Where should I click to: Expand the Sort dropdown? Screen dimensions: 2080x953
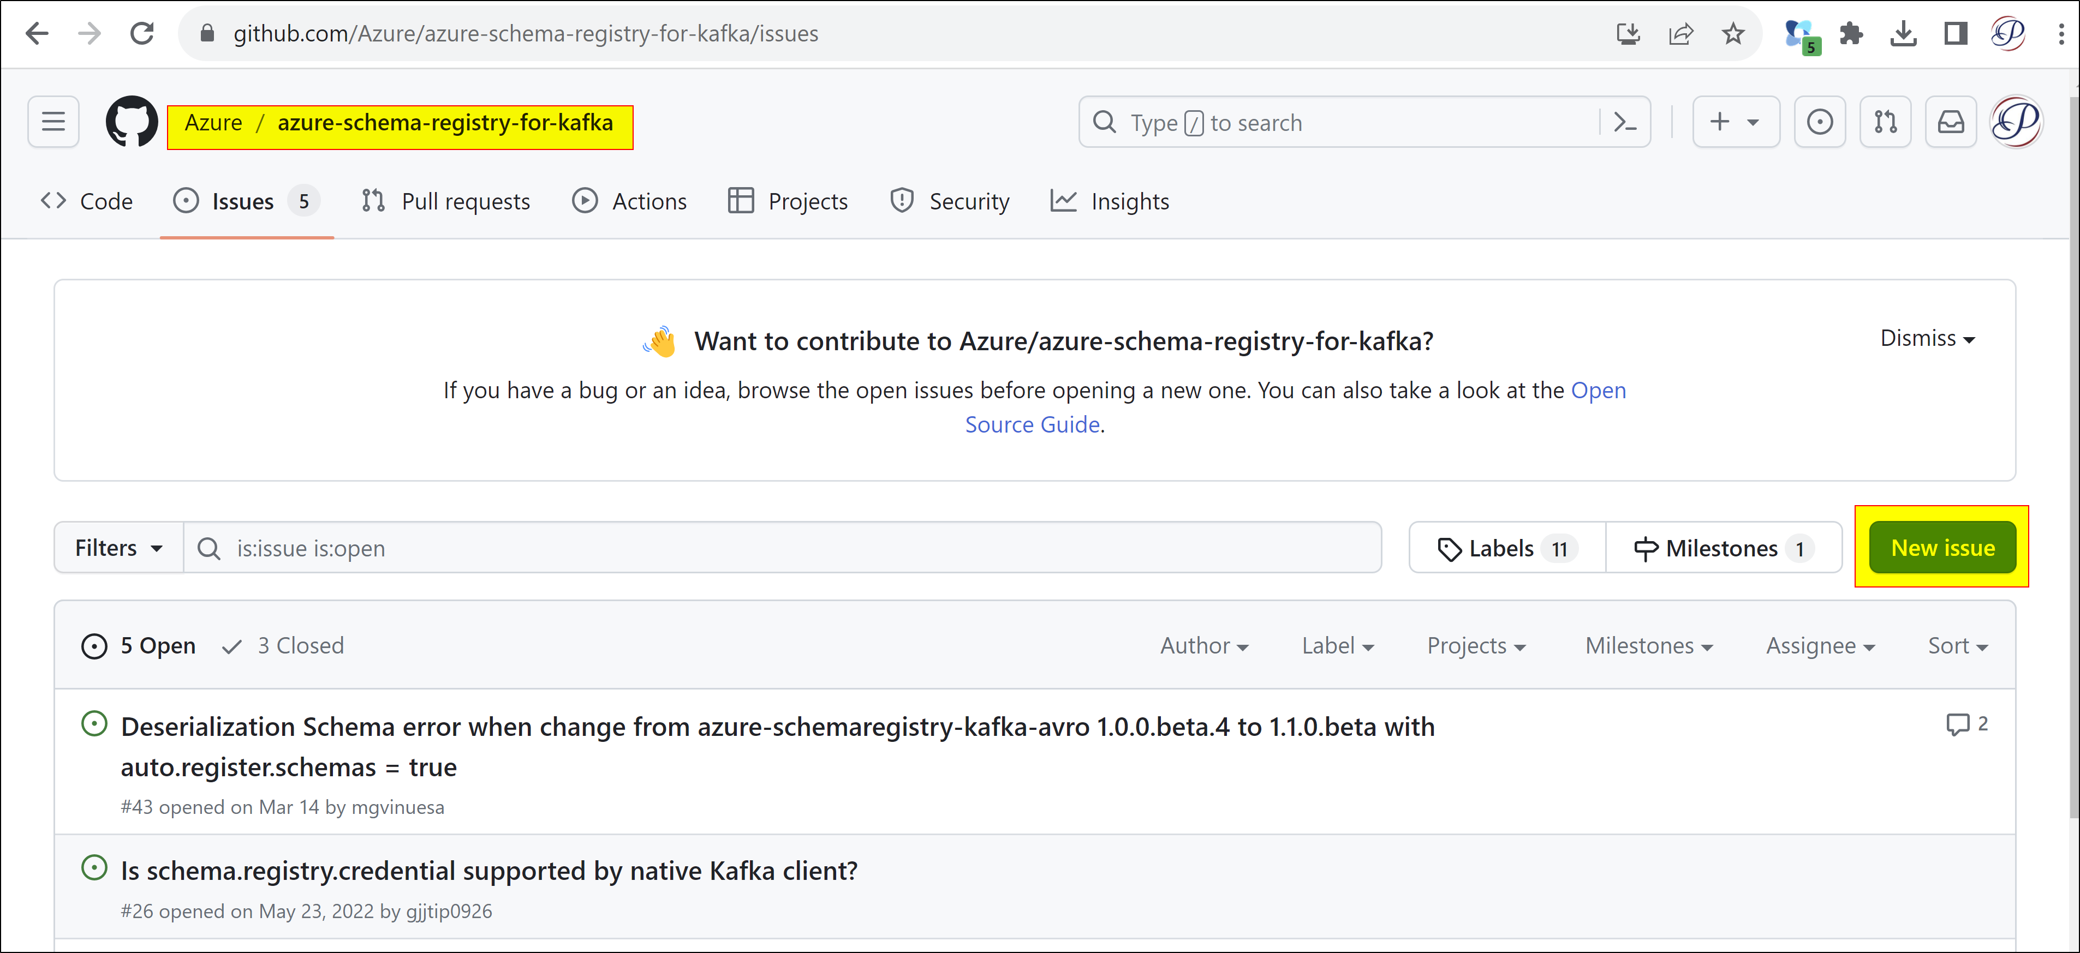click(x=1957, y=645)
